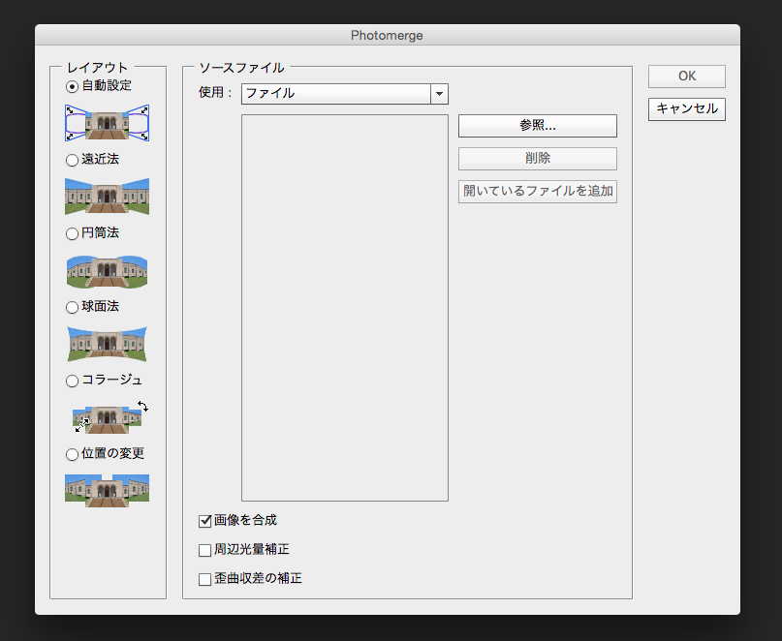Click the 削除 remove button
Viewport: 782px width, 641px height.
point(538,159)
